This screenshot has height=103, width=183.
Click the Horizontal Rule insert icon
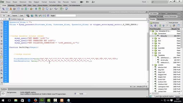point(14,9)
